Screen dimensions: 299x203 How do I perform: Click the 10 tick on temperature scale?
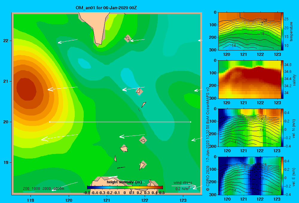click(x=286, y=45)
